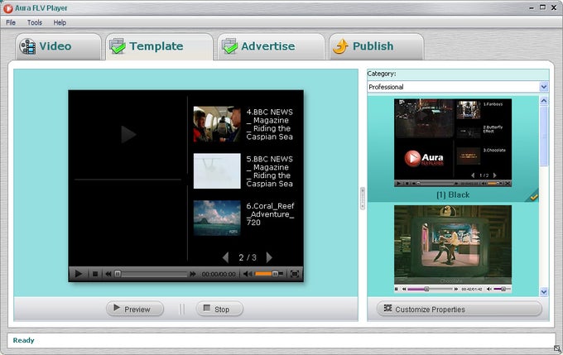This screenshot has width=563, height=355.
Task: Mute audio with the speaker icon
Action: point(248,274)
